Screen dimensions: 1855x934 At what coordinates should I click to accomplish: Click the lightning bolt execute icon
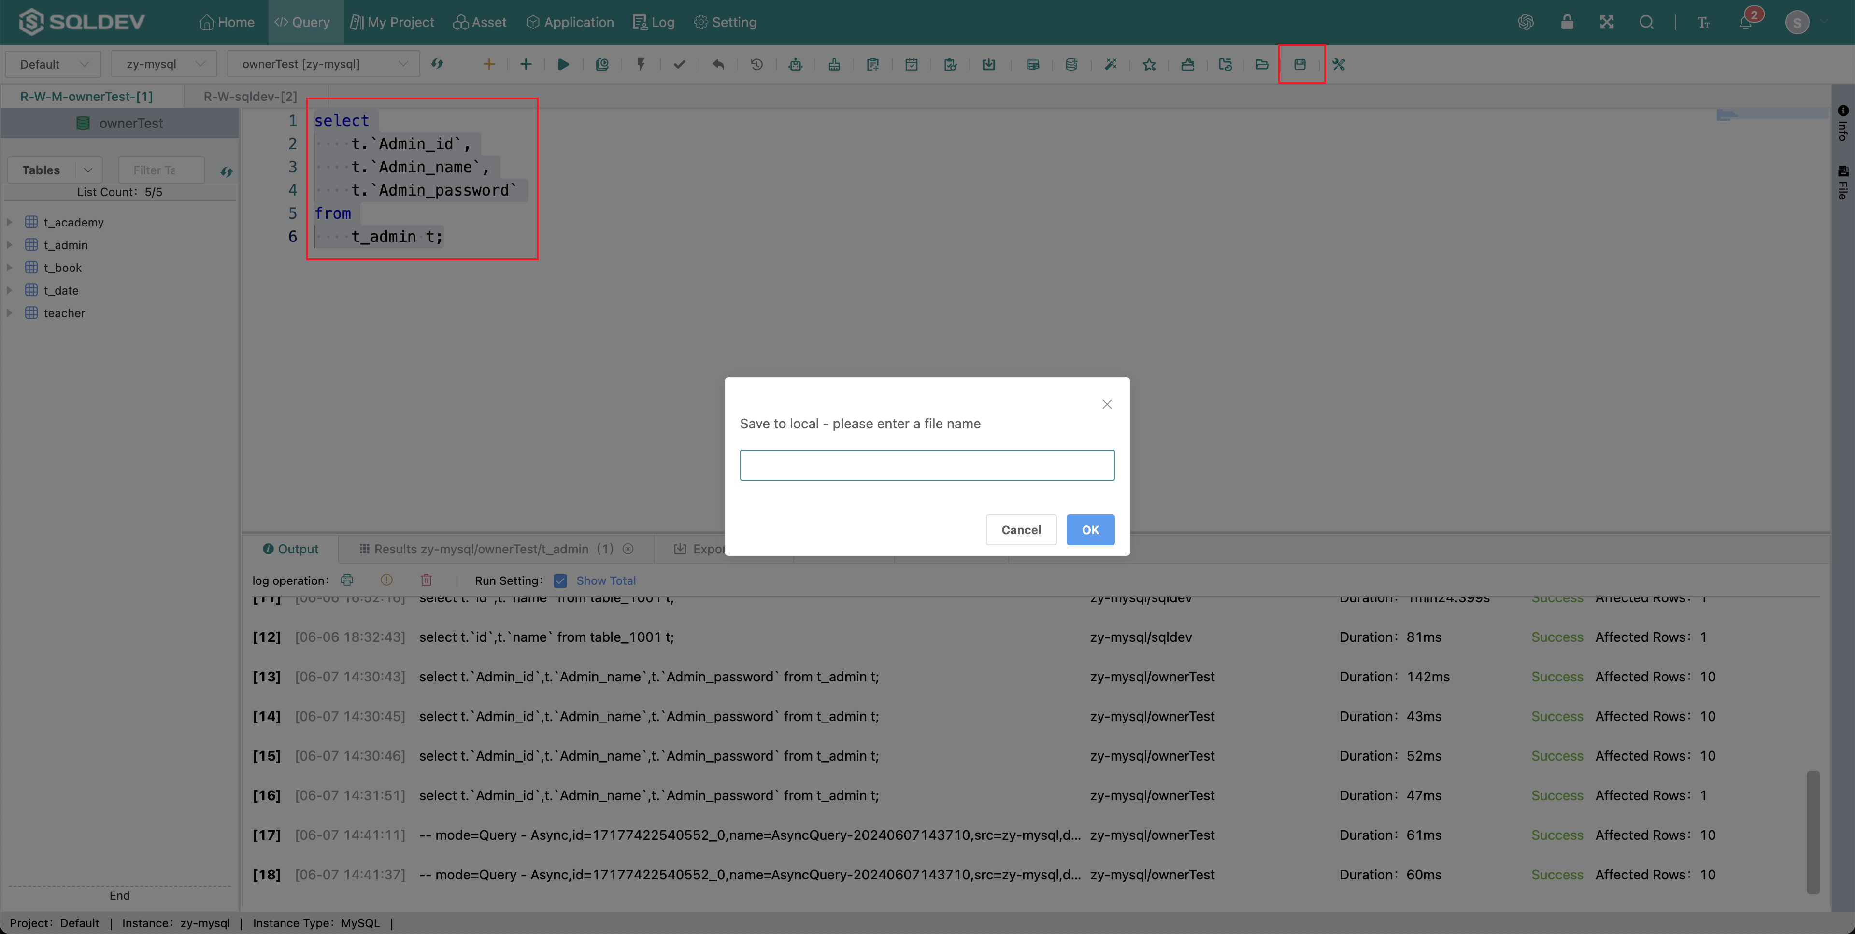point(640,64)
